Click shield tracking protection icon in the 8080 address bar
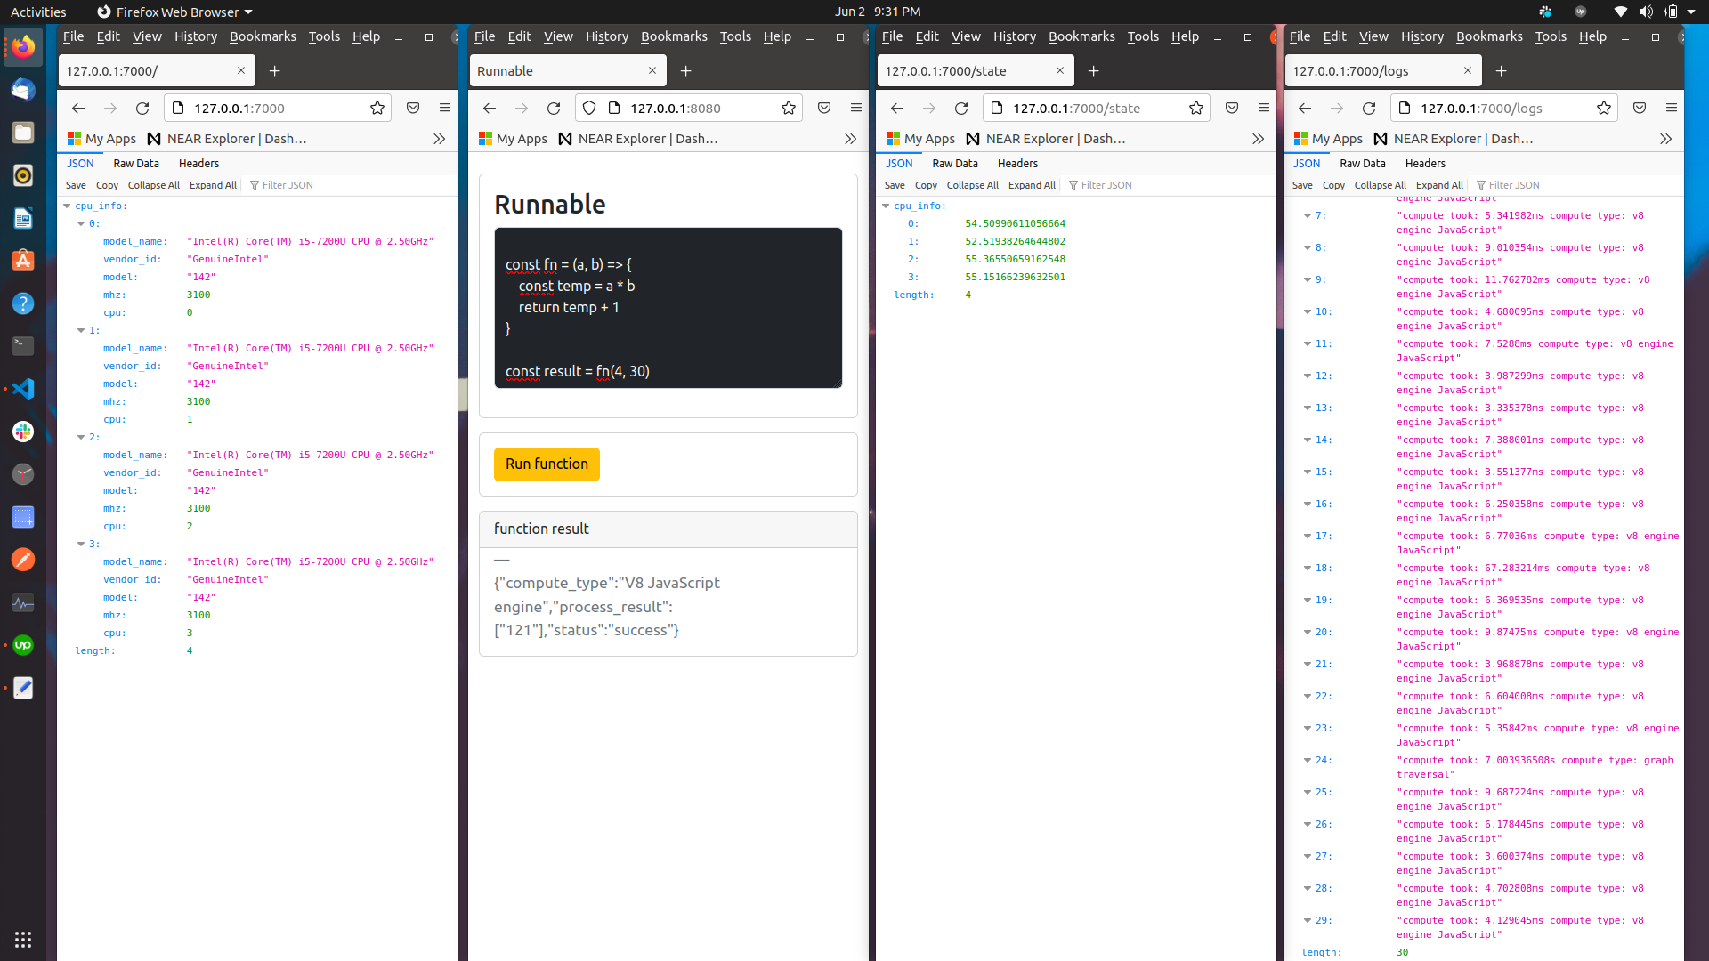The image size is (1709, 961). (x=589, y=109)
